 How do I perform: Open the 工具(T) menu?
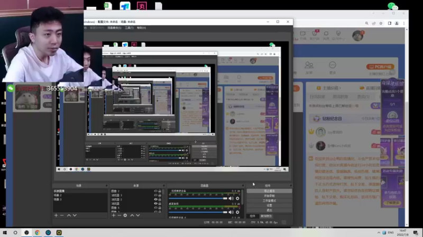point(129,28)
